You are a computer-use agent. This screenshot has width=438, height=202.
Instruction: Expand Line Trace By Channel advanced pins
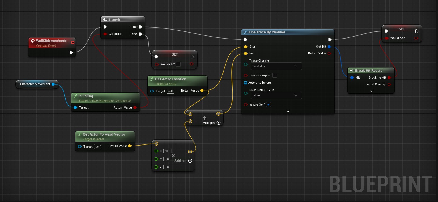click(x=288, y=111)
